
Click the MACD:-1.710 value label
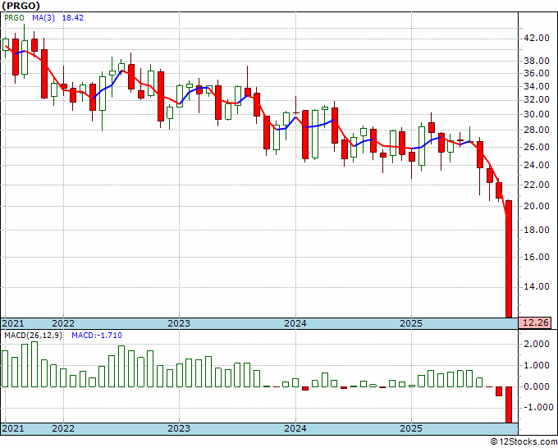97,336
